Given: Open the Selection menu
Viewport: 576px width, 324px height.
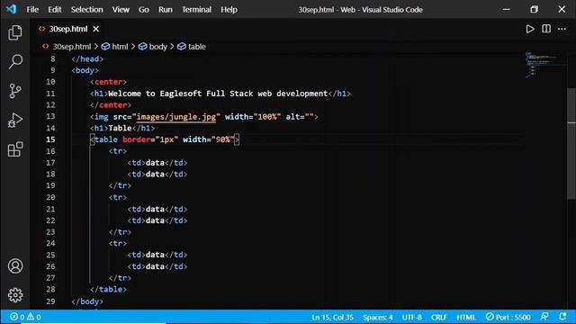Looking at the screenshot, I should click(x=86, y=10).
